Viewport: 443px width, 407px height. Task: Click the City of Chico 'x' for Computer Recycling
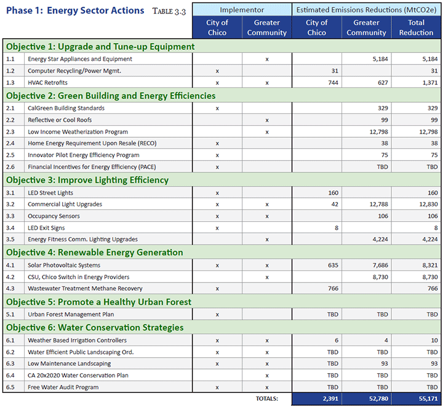point(217,71)
